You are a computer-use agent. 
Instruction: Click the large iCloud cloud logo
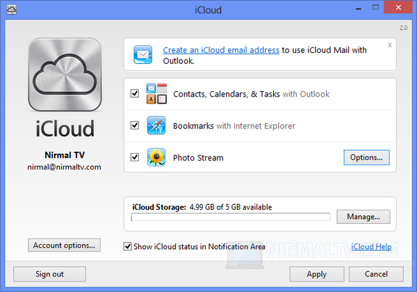point(65,74)
